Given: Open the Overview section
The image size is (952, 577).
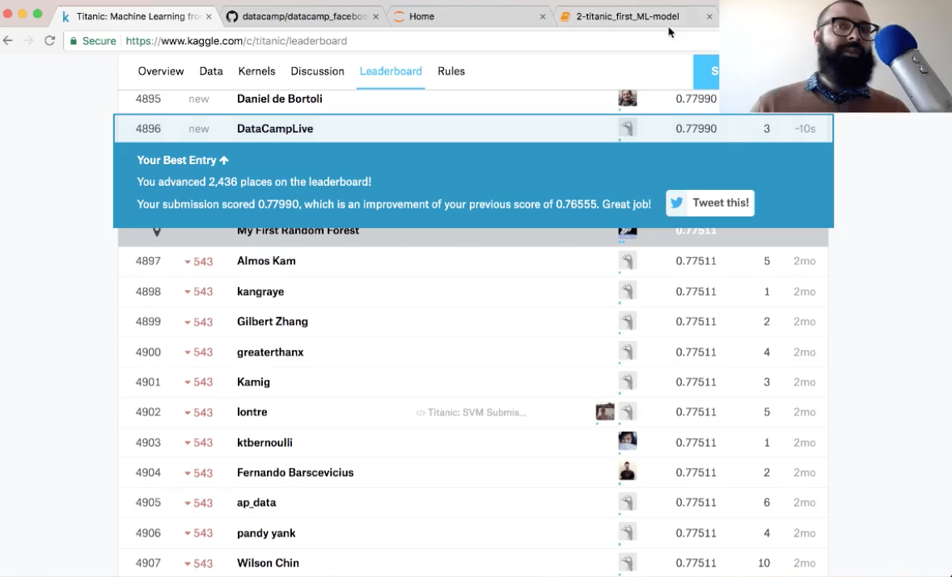Looking at the screenshot, I should 161,71.
